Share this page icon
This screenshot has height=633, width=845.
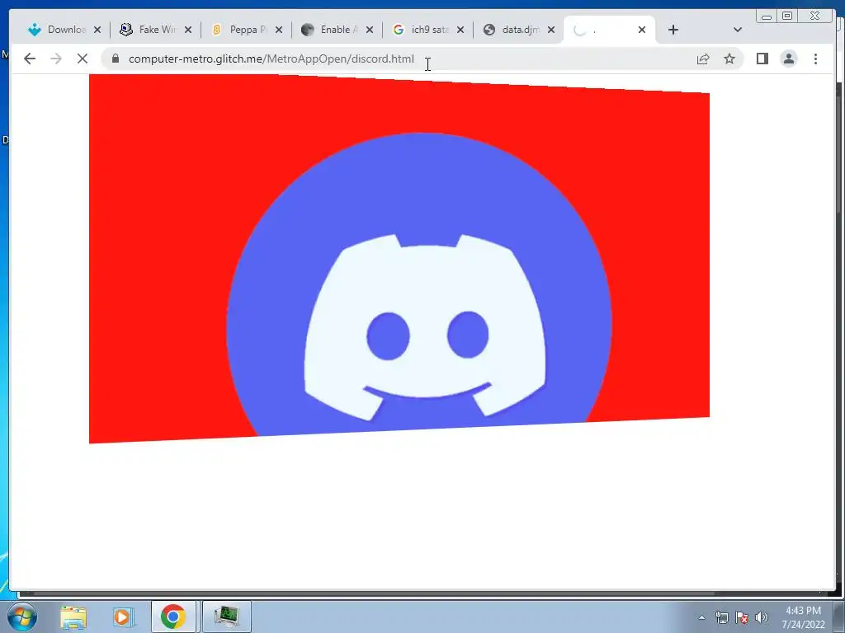[703, 59]
